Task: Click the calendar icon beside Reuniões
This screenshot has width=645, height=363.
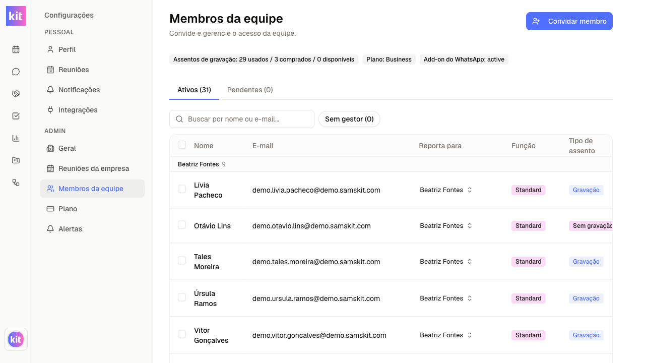Action: (50, 70)
